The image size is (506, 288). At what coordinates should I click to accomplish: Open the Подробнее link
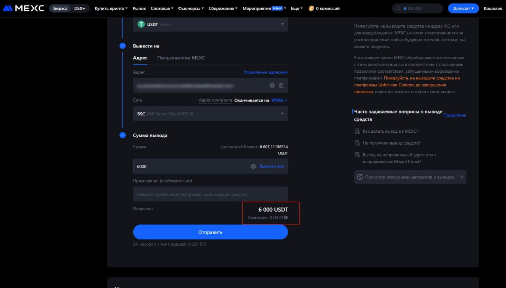coord(455,115)
